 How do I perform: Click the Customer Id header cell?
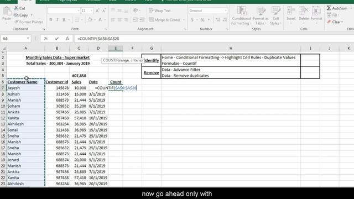coord(56,82)
